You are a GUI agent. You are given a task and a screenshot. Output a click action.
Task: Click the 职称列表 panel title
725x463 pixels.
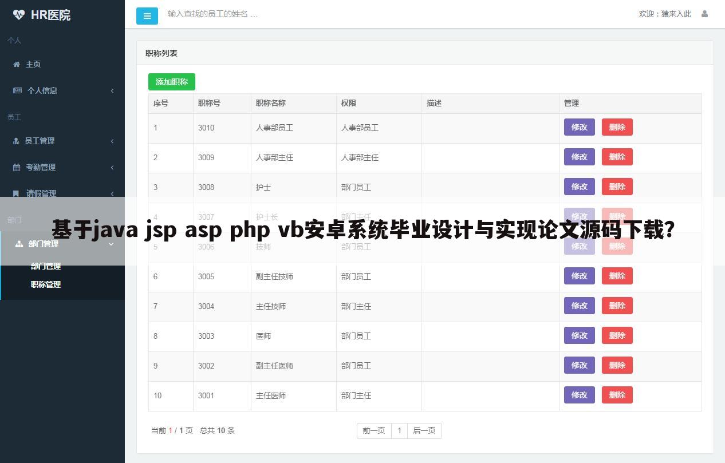pyautogui.click(x=161, y=53)
